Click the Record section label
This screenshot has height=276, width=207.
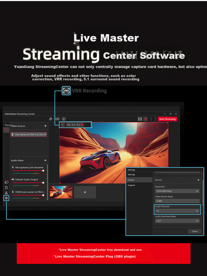(x=158, y=180)
